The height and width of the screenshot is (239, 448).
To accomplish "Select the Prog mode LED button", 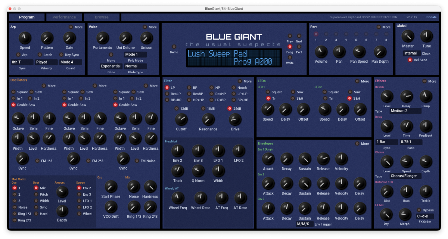I will (x=290, y=47).
